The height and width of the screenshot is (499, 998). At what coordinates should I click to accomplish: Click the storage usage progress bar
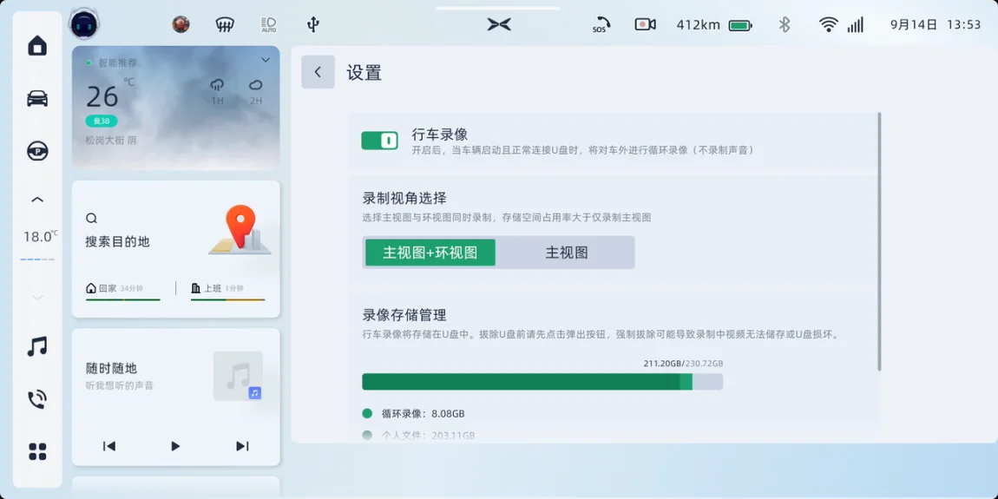[542, 382]
